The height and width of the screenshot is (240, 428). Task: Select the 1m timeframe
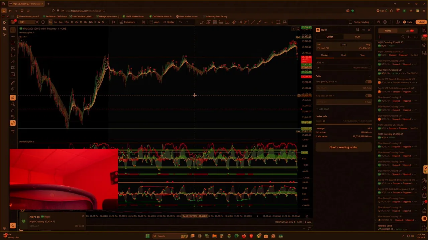(x=50, y=22)
